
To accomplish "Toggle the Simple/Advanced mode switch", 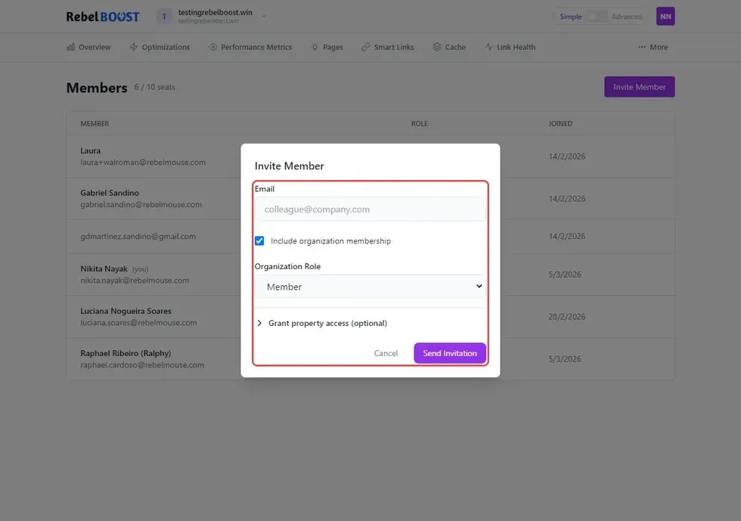I will [597, 17].
